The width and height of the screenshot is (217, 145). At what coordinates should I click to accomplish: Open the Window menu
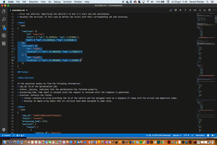point(78,2)
